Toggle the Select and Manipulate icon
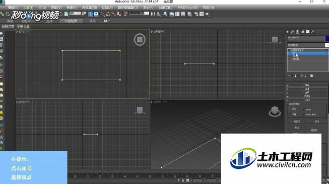Screen dimensions: 329x184 coord(90,14)
